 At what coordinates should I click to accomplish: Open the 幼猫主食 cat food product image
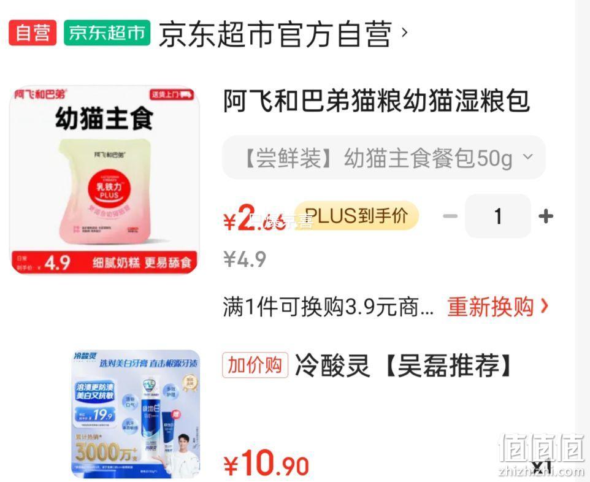click(x=105, y=180)
